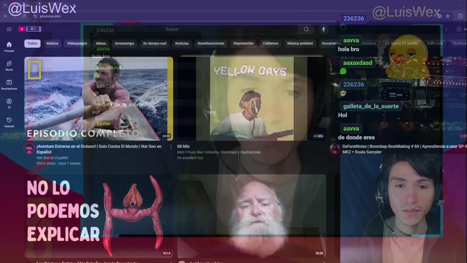Select the Música ambient chip
This screenshot has width=467, height=263.
(x=300, y=43)
